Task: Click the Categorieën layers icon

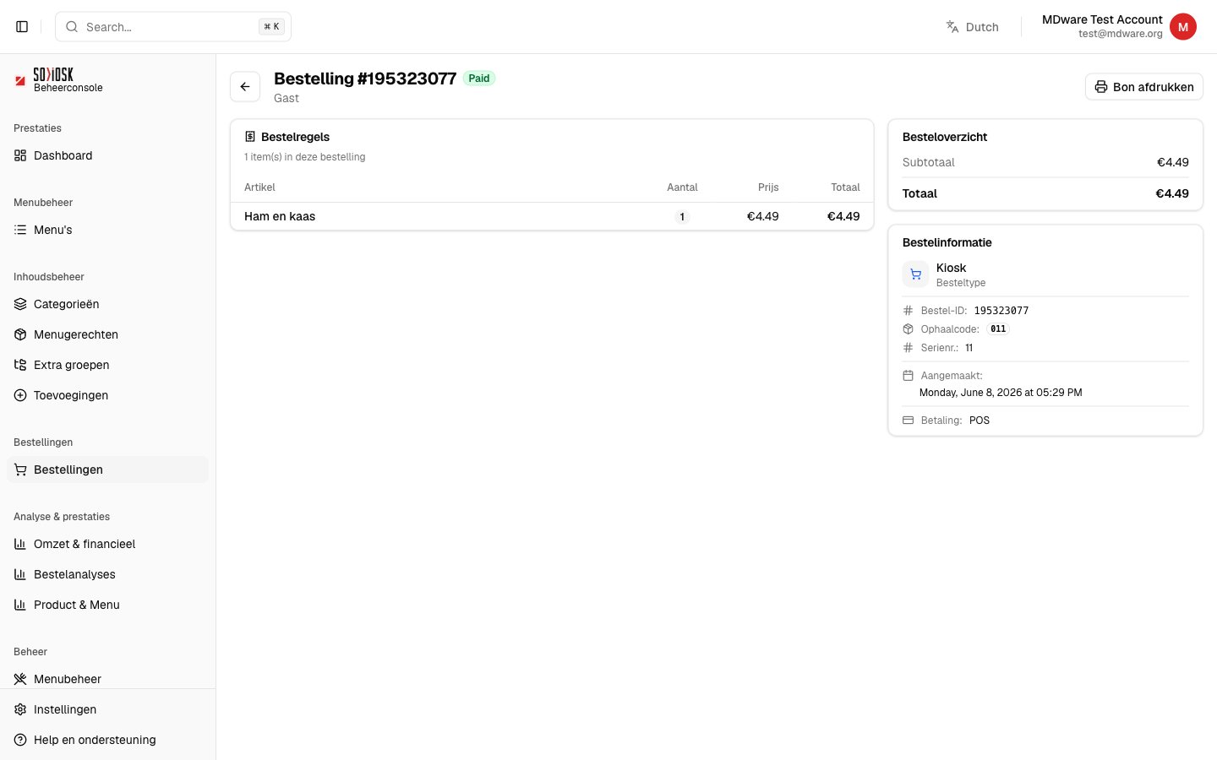Action: coord(20,304)
